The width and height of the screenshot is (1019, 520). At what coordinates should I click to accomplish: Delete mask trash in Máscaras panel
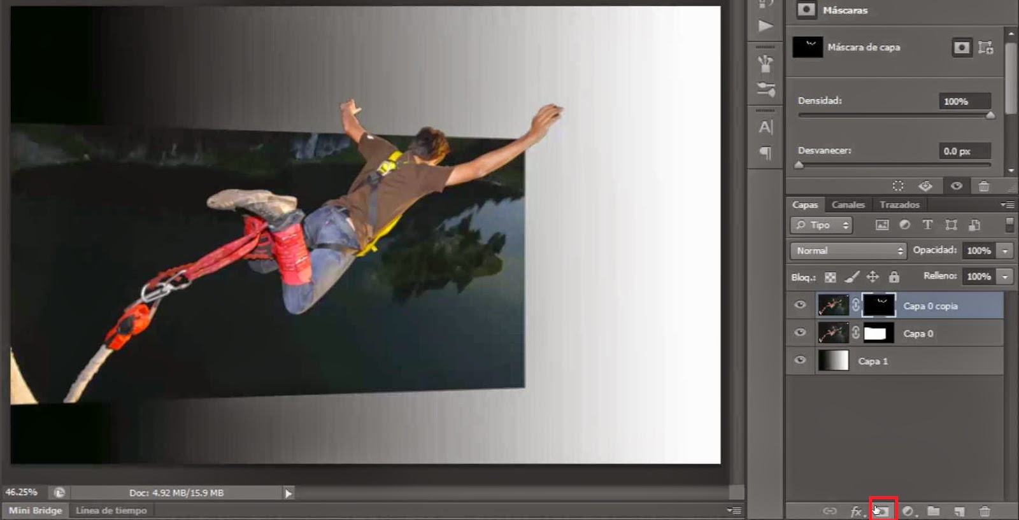point(984,186)
